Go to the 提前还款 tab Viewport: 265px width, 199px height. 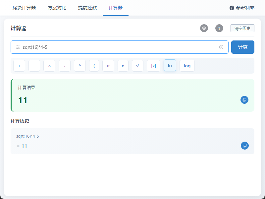point(87,8)
